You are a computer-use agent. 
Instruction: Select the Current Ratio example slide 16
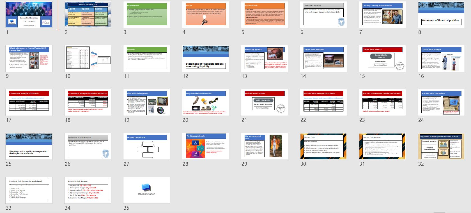pos(441,58)
